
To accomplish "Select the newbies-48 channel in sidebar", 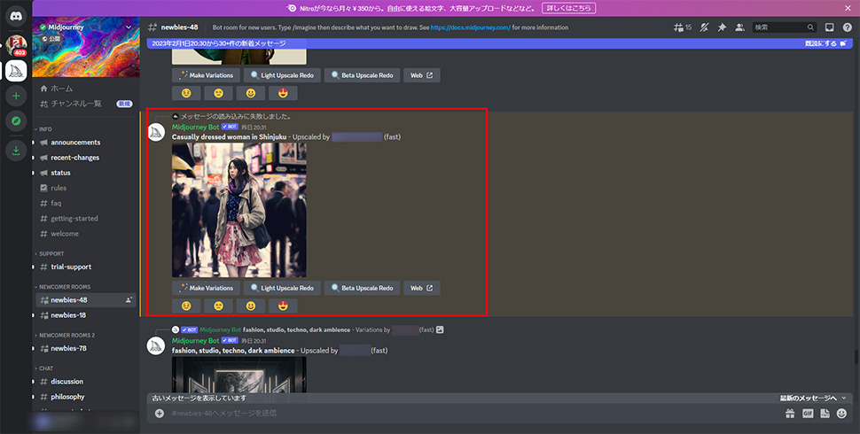I will 86,299.
